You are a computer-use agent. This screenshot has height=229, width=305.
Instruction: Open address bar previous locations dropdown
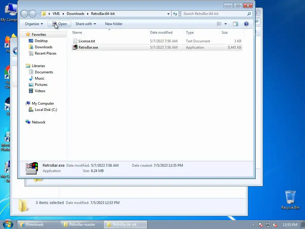(x=168, y=14)
